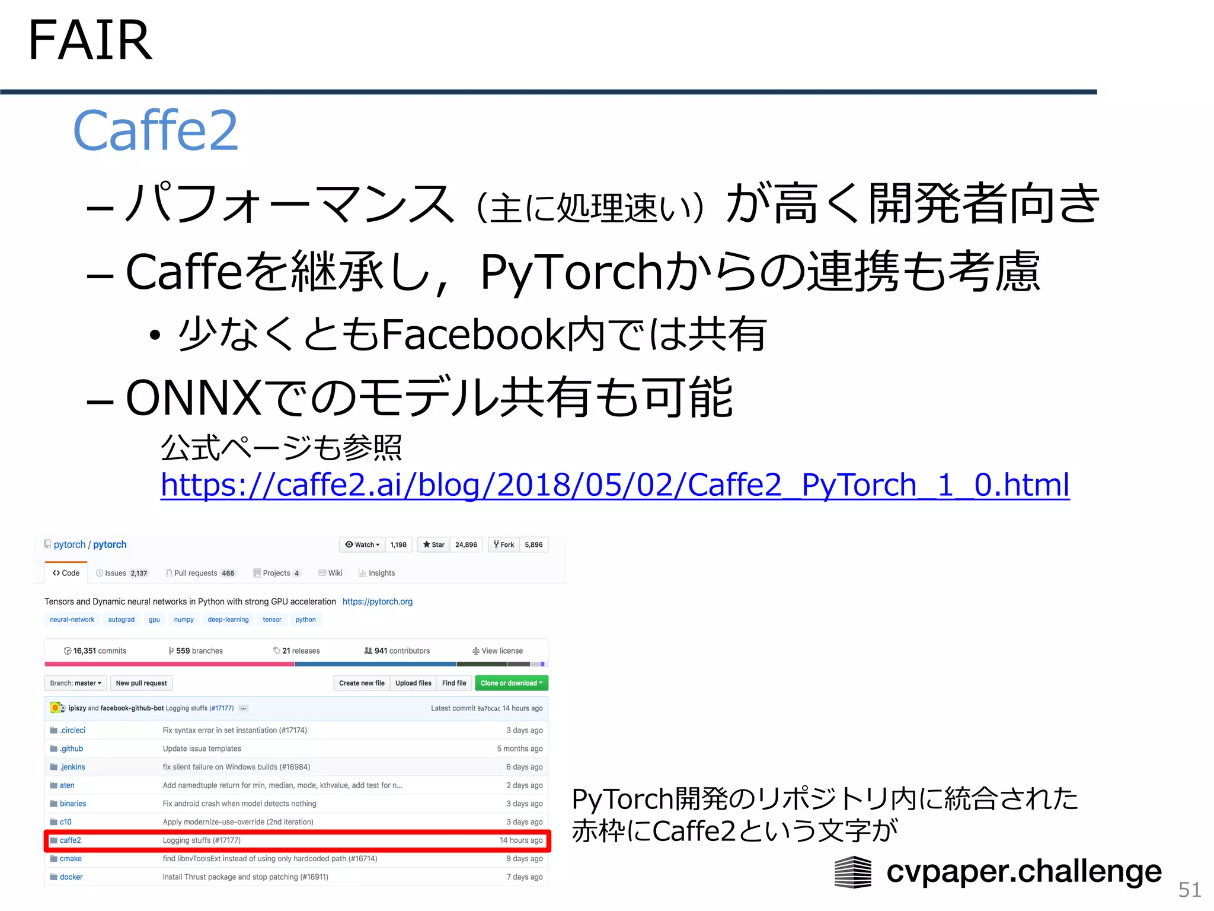Switch to the Code tab

66,573
